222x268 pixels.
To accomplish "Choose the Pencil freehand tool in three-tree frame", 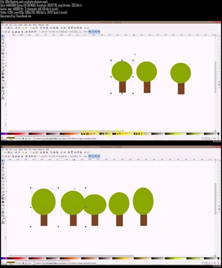I will [x=3, y=67].
